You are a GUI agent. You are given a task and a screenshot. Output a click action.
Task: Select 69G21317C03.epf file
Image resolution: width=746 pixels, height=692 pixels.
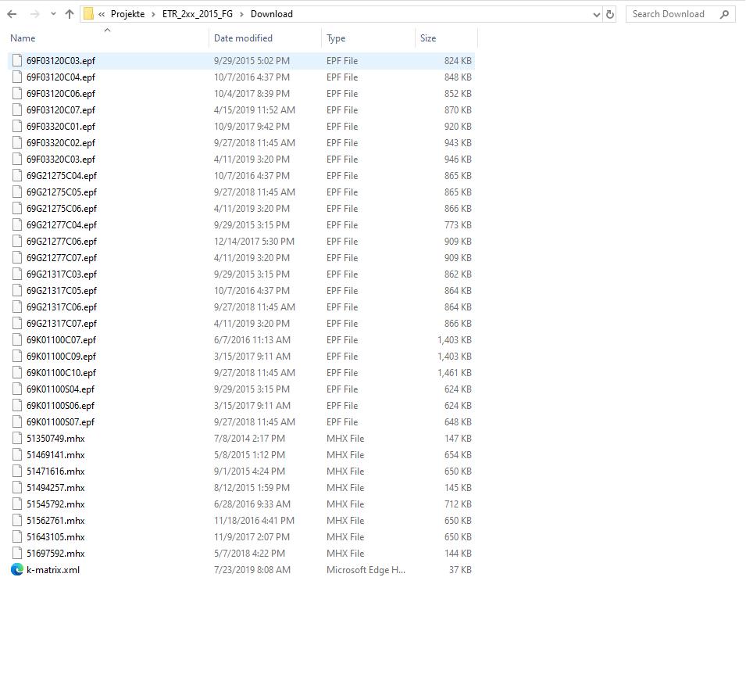62,274
